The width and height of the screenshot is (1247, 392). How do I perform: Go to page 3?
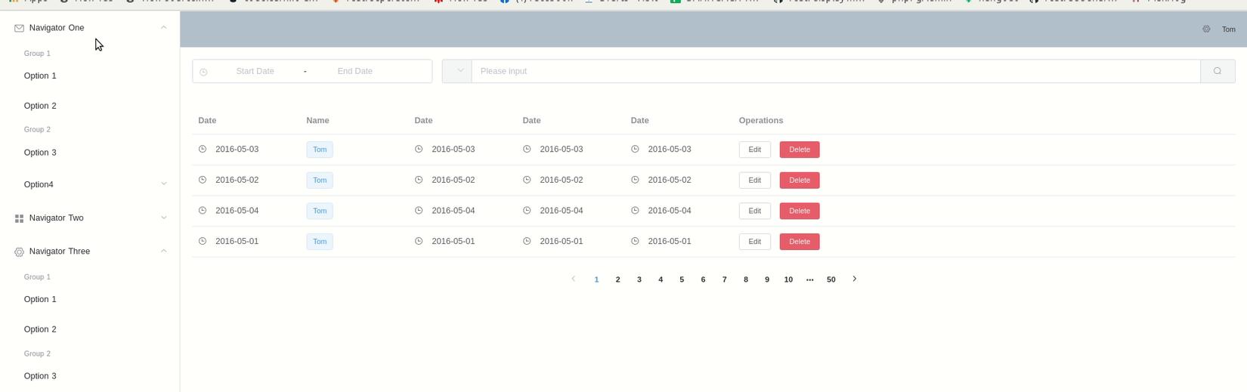pos(639,279)
